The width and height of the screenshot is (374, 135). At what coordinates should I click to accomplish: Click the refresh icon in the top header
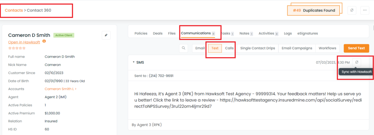pyautogui.click(x=352, y=10)
